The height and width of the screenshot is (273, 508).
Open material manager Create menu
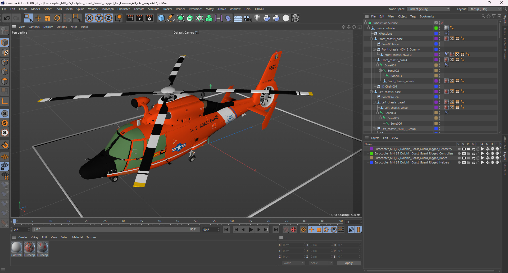pyautogui.click(x=22, y=237)
